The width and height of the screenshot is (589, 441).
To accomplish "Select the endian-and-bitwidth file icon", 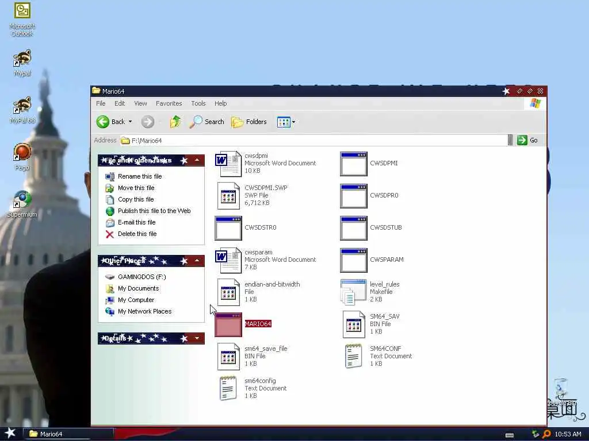I will point(228,292).
